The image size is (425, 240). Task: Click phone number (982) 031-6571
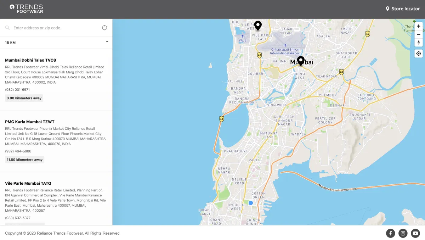tap(17, 90)
